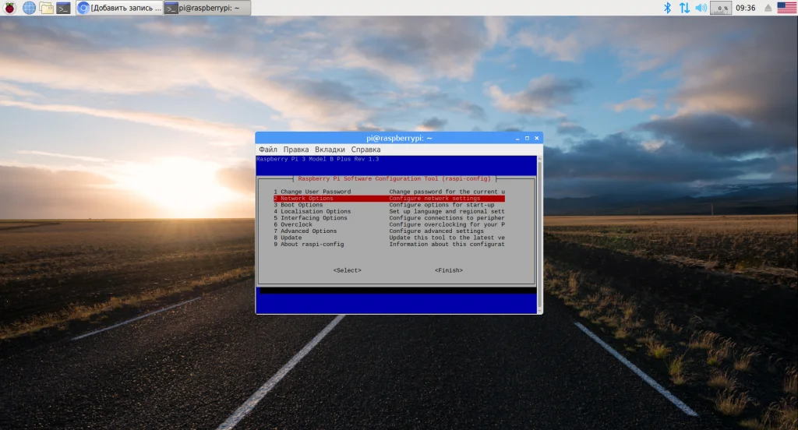This screenshot has width=798, height=430.
Task: Select 1 Change User Password
Action: click(x=389, y=192)
